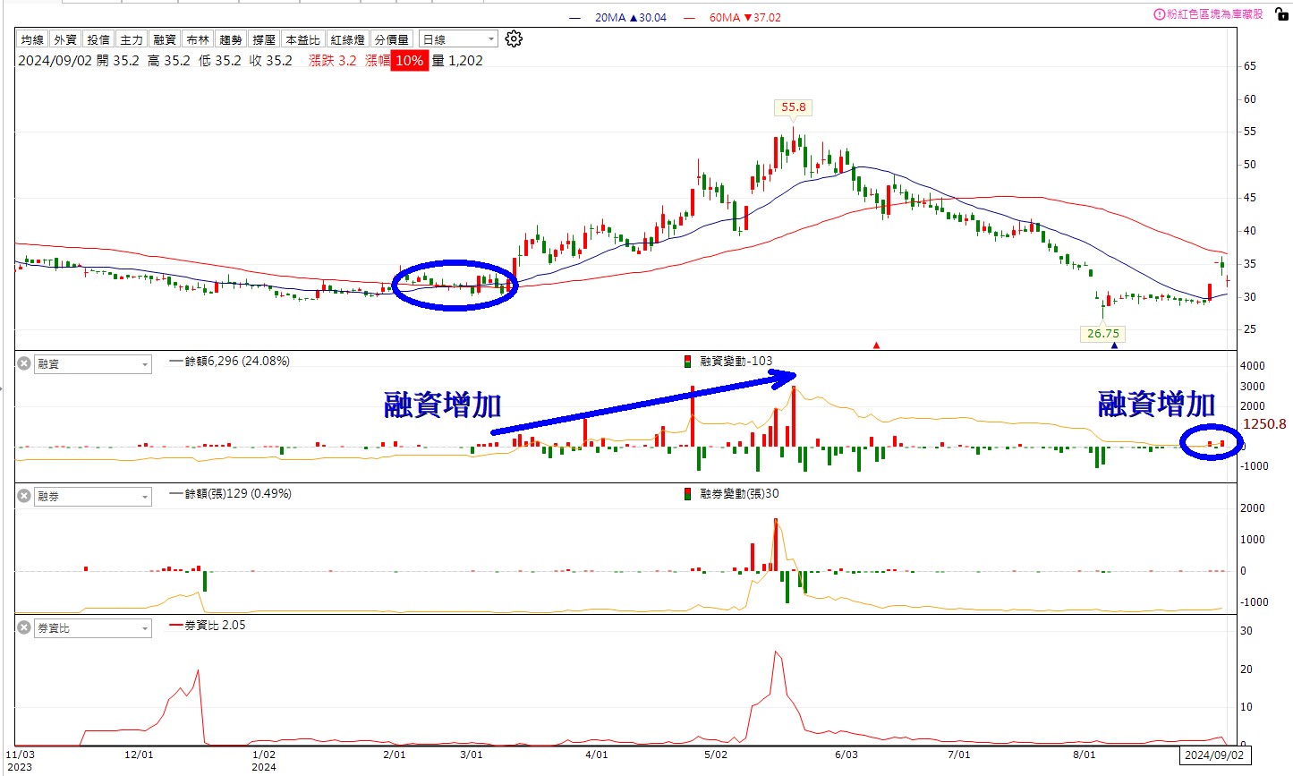Select the 布林 (Bollinger) indicator

pos(198,38)
